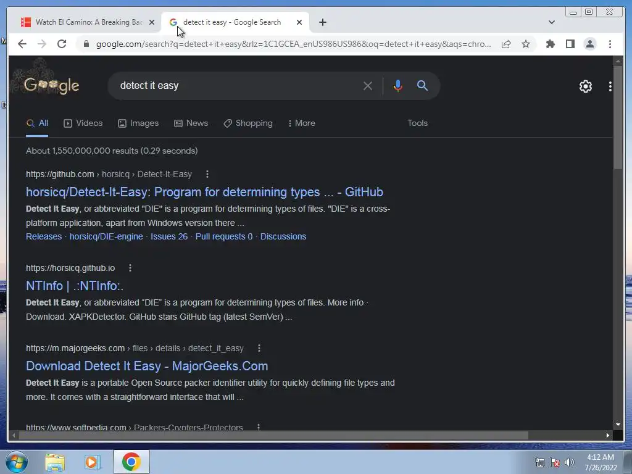Click the Chrome taskbar icon

coord(131,462)
